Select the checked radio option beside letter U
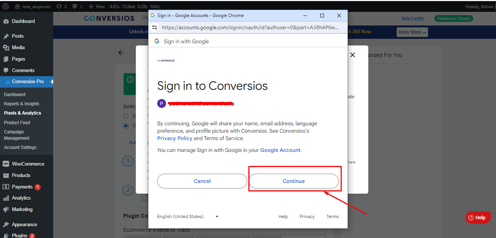This screenshot has height=238, width=496. coord(126,126)
